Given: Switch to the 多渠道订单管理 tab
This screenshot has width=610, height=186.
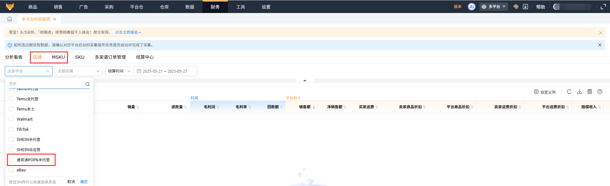Looking at the screenshot, I should click(x=110, y=57).
